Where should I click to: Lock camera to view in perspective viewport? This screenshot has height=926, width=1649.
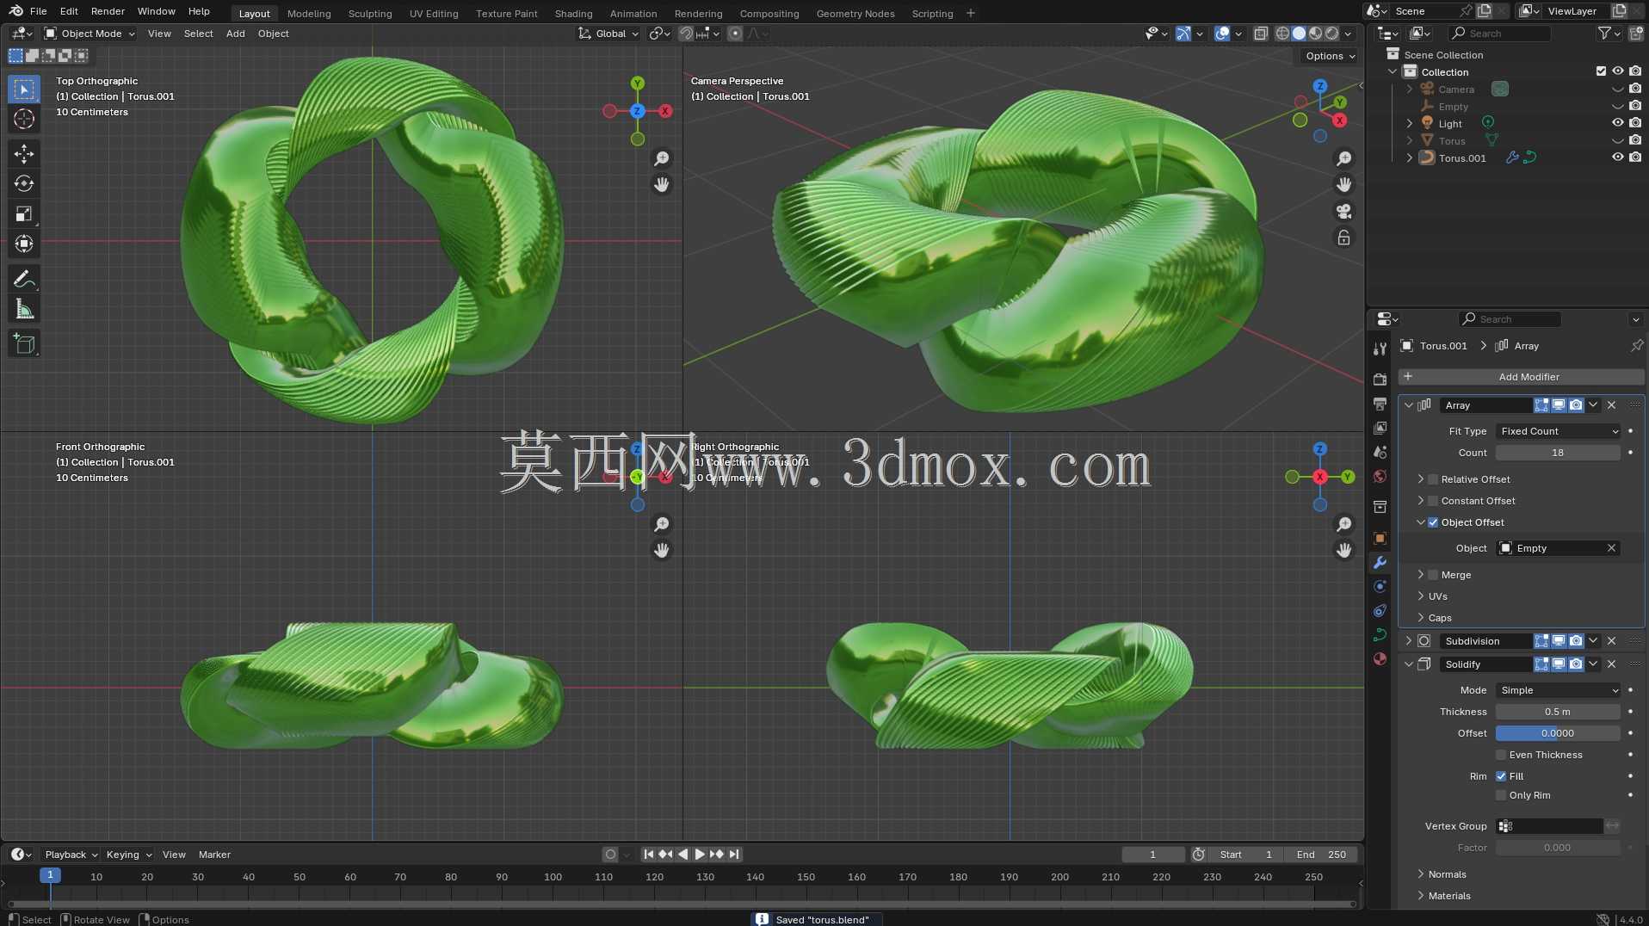(1343, 238)
